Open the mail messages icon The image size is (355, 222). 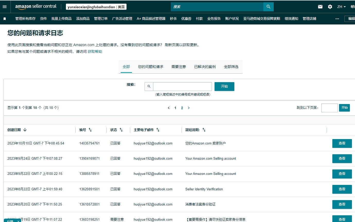[x=320, y=7]
